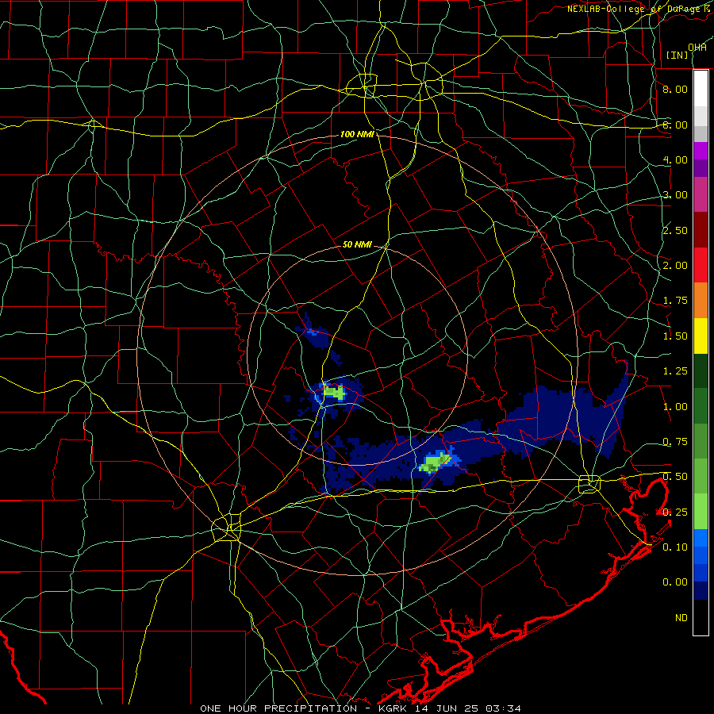
Task: Click the [IN] units label
Action: [x=678, y=55]
